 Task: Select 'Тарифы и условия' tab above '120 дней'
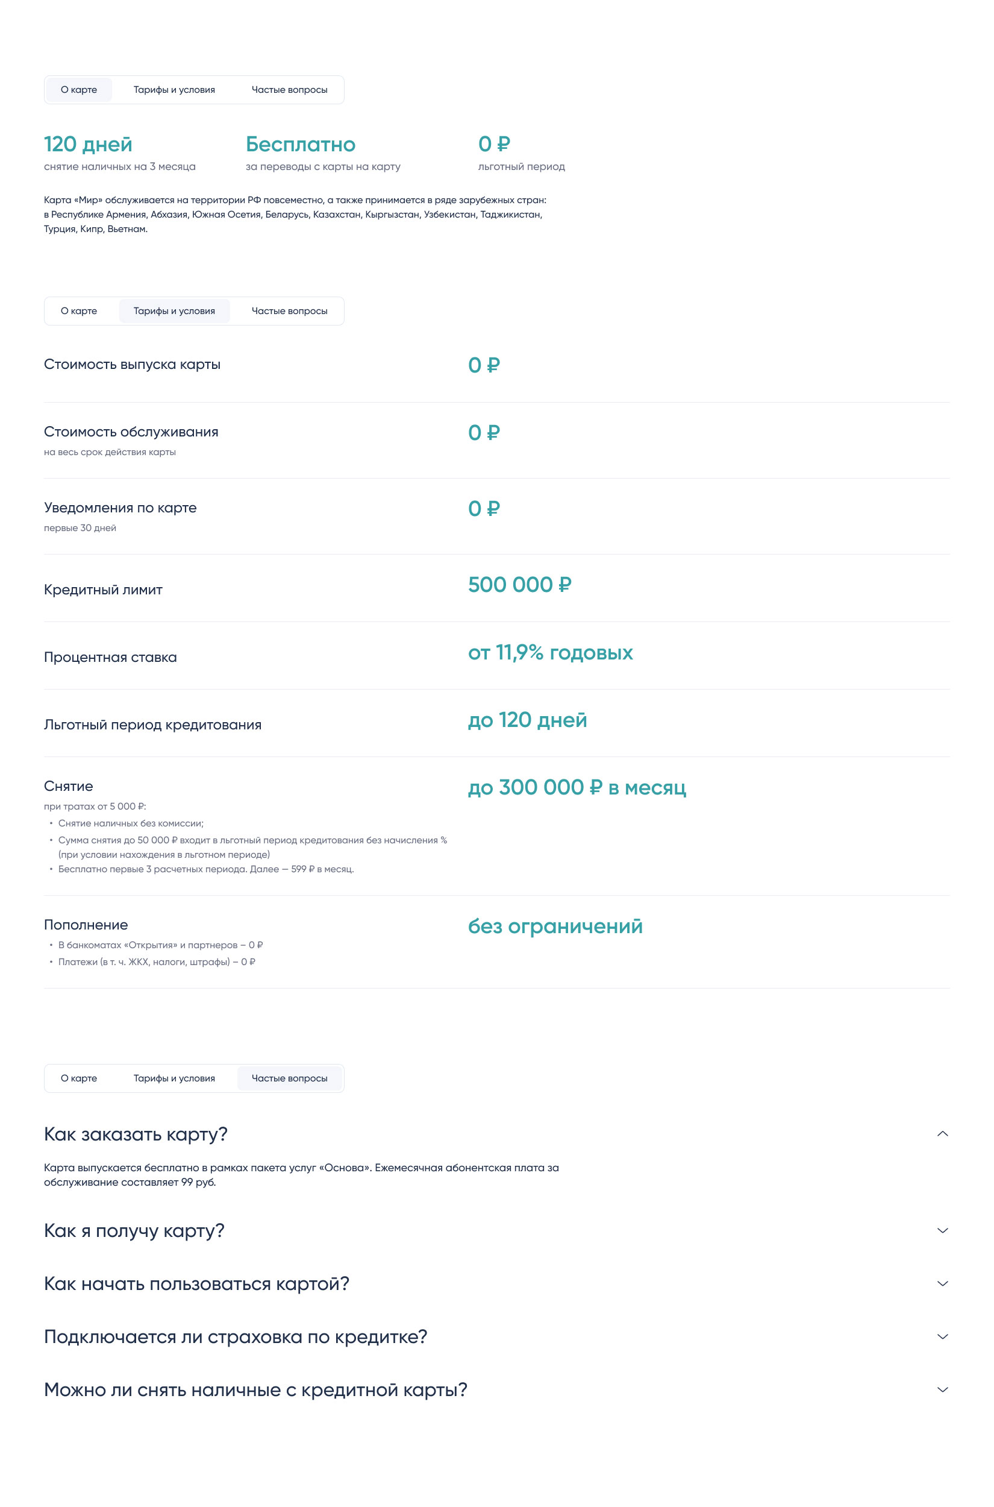click(x=174, y=90)
